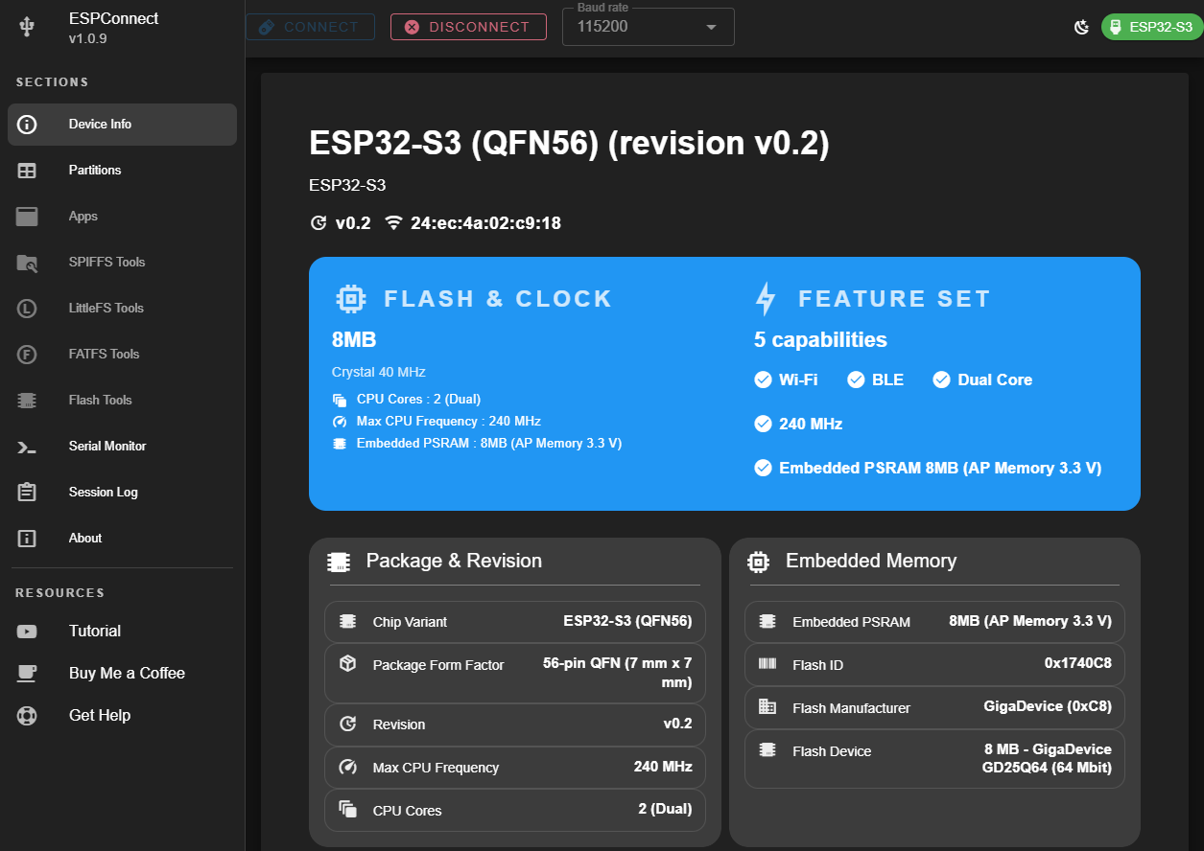Click the Flash Tools chip icon
1204x851 pixels.
(x=27, y=401)
